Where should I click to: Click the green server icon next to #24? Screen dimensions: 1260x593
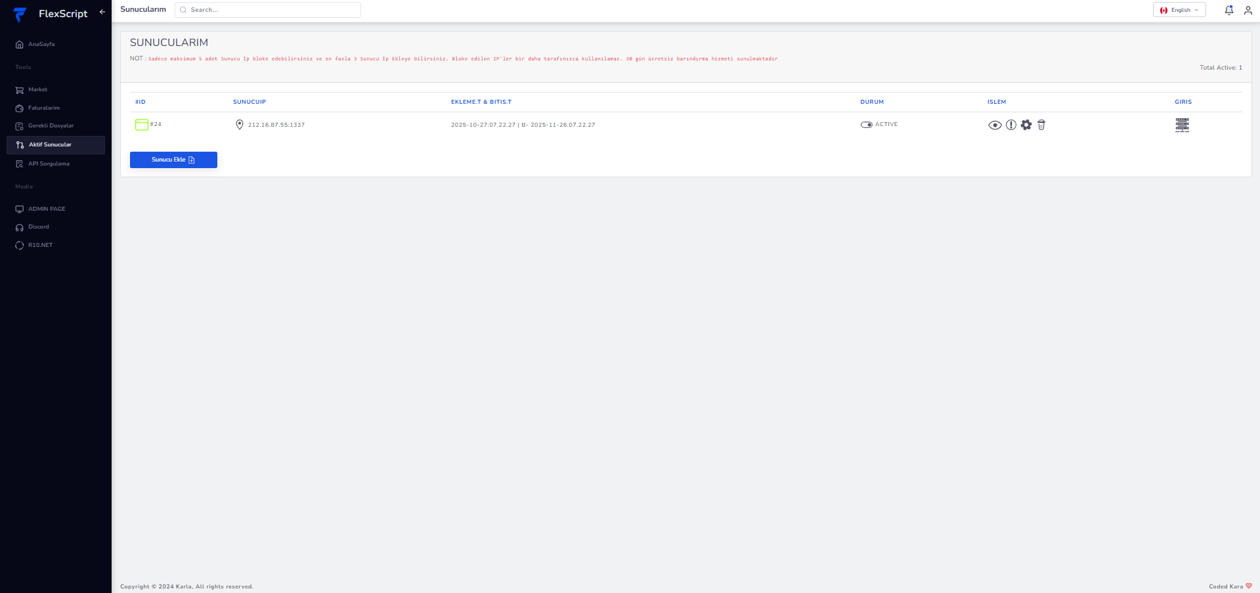(141, 125)
